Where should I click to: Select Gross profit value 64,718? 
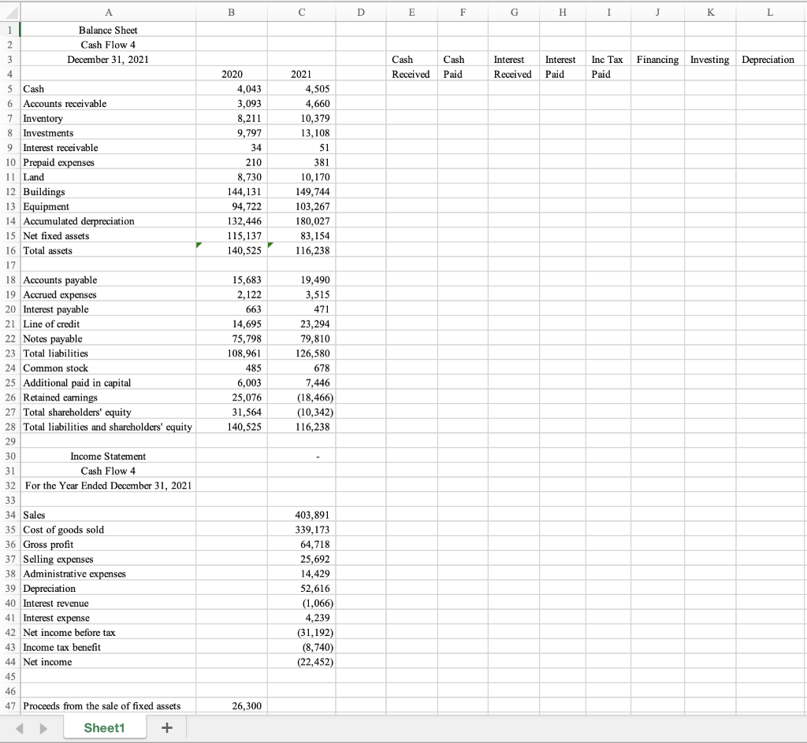(x=302, y=544)
